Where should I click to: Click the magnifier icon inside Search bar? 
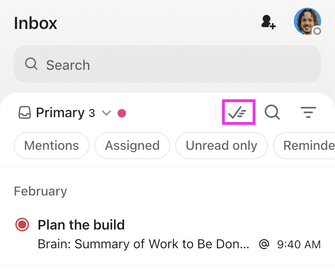(31, 64)
